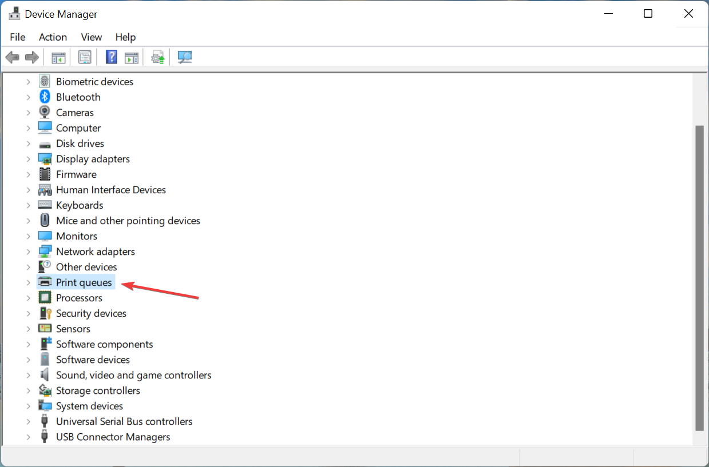Click the Back arrow in the toolbar
This screenshot has height=467, width=709.
coord(13,57)
